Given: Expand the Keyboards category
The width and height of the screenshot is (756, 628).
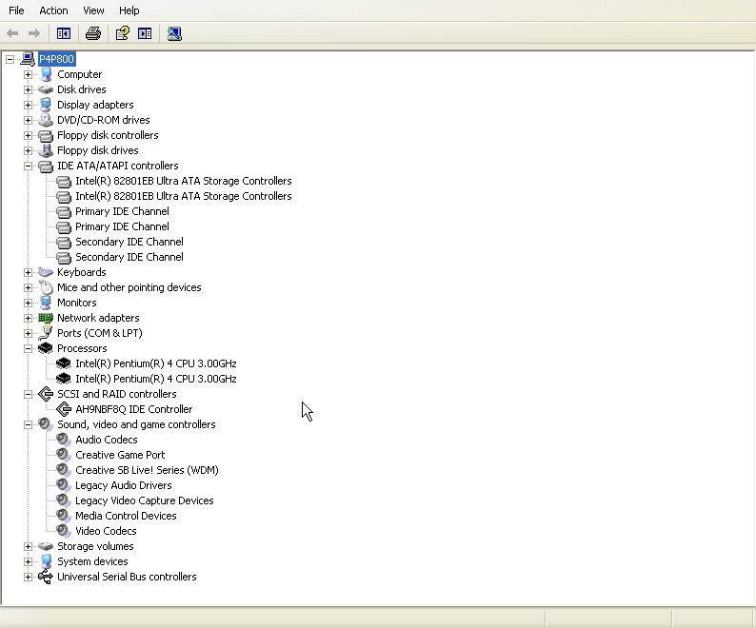Looking at the screenshot, I should pos(28,272).
